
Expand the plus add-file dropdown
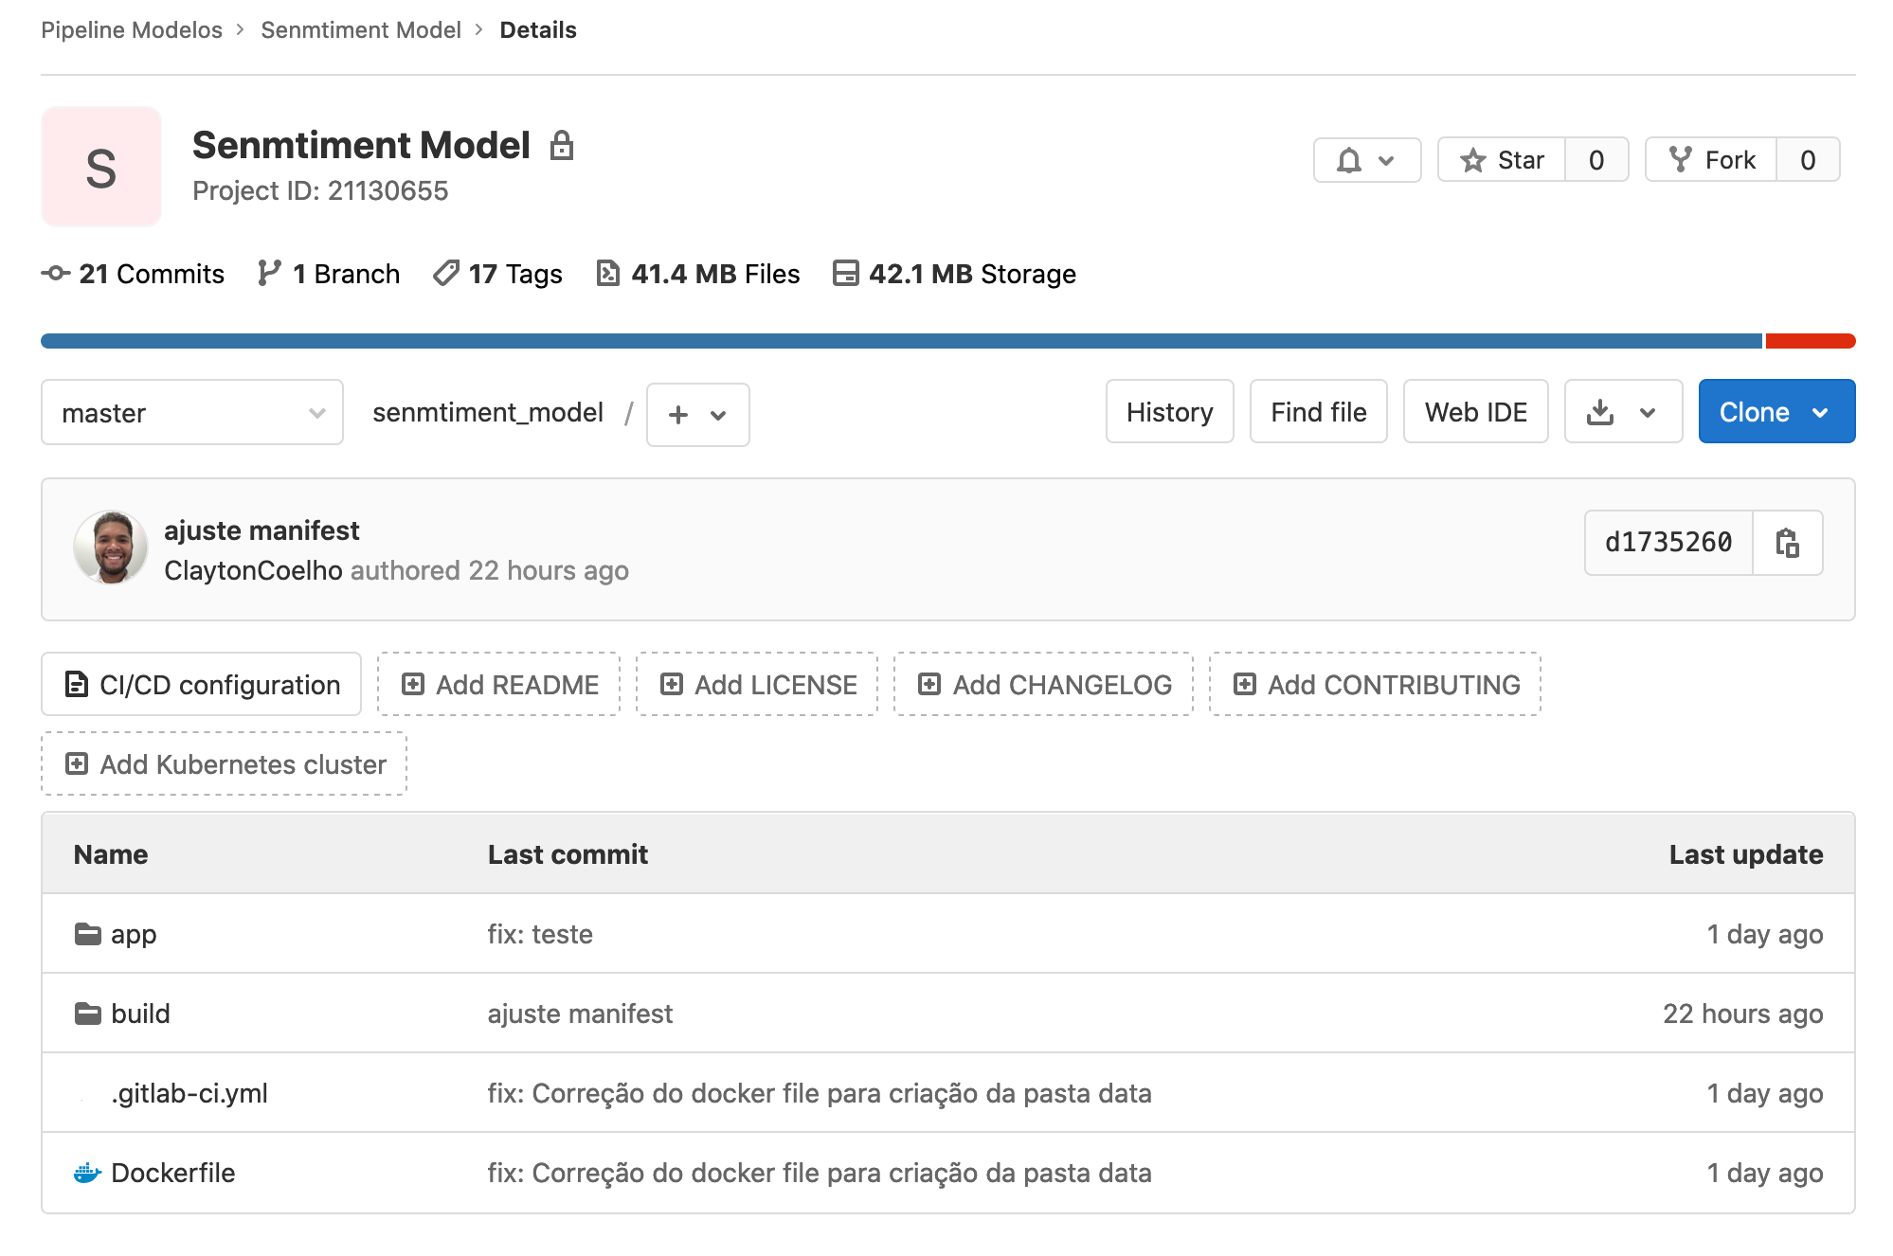pos(697,414)
